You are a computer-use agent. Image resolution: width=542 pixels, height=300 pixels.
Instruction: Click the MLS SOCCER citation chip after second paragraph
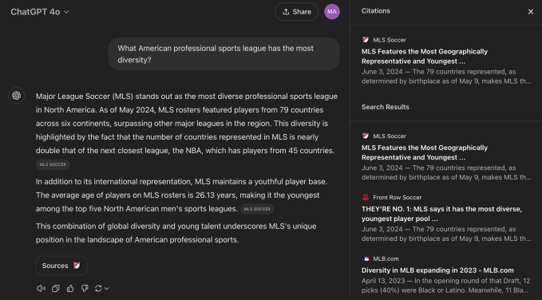tap(257, 209)
